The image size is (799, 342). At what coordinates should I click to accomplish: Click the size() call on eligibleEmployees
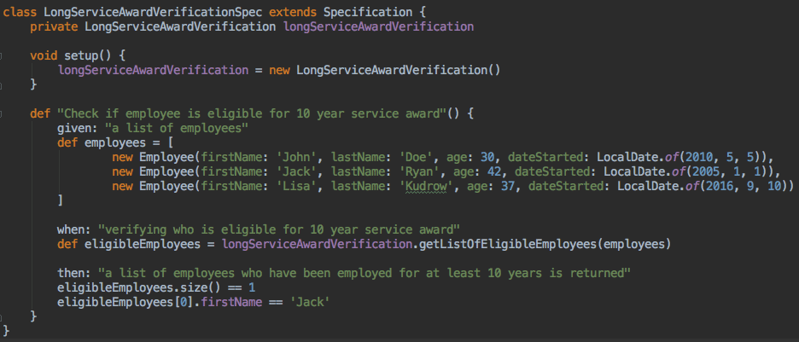(x=201, y=287)
